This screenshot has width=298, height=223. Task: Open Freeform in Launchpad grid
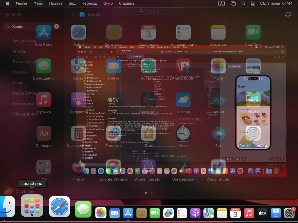[x=114, y=133]
